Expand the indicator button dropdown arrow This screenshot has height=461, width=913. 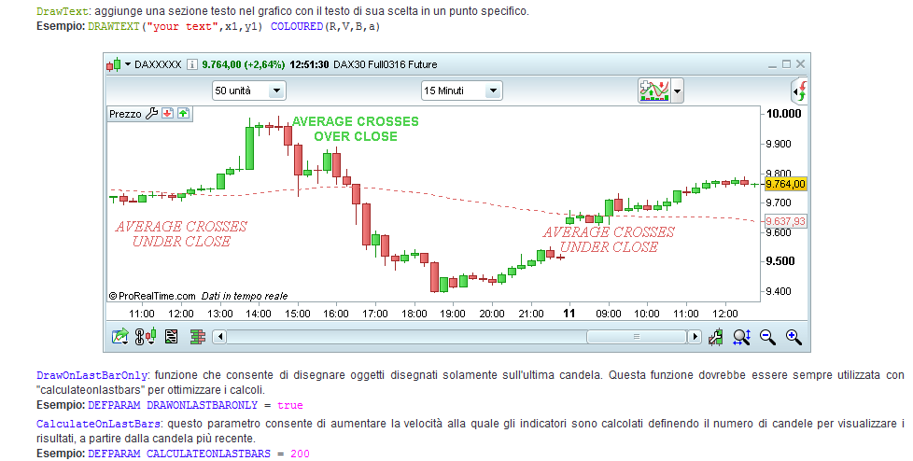coord(677,91)
